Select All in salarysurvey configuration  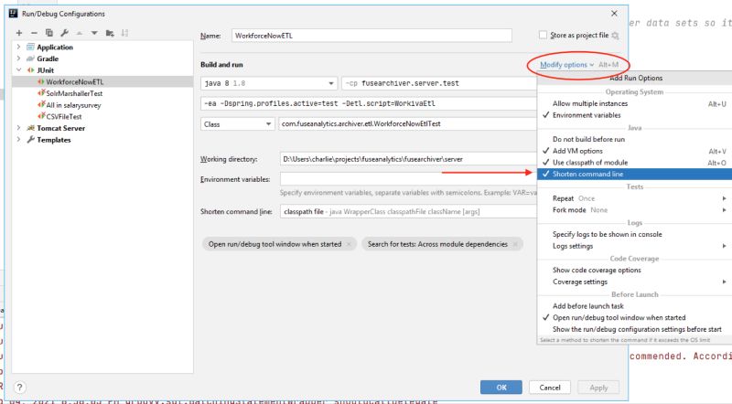pyautogui.click(x=73, y=105)
